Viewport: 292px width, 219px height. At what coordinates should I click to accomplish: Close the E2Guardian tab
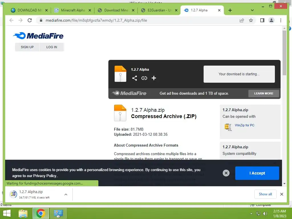176,11
